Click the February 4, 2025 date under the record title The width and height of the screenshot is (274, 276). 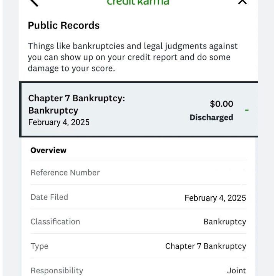pyautogui.click(x=59, y=122)
